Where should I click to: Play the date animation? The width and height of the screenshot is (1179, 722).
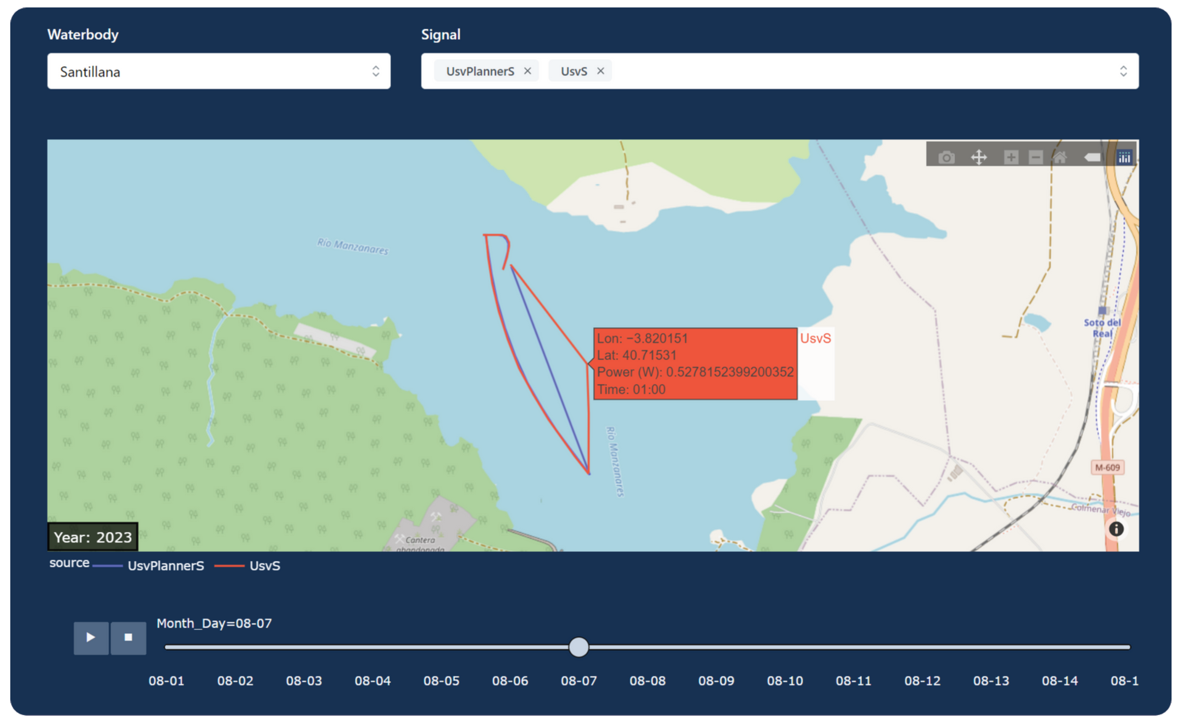point(90,637)
